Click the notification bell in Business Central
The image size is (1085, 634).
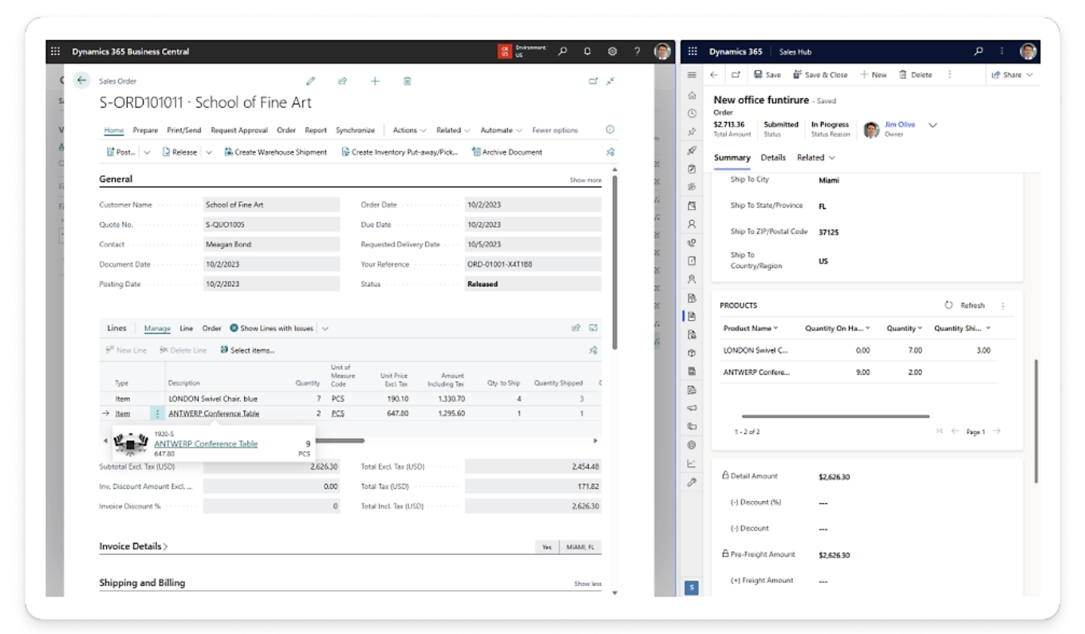pyautogui.click(x=587, y=52)
